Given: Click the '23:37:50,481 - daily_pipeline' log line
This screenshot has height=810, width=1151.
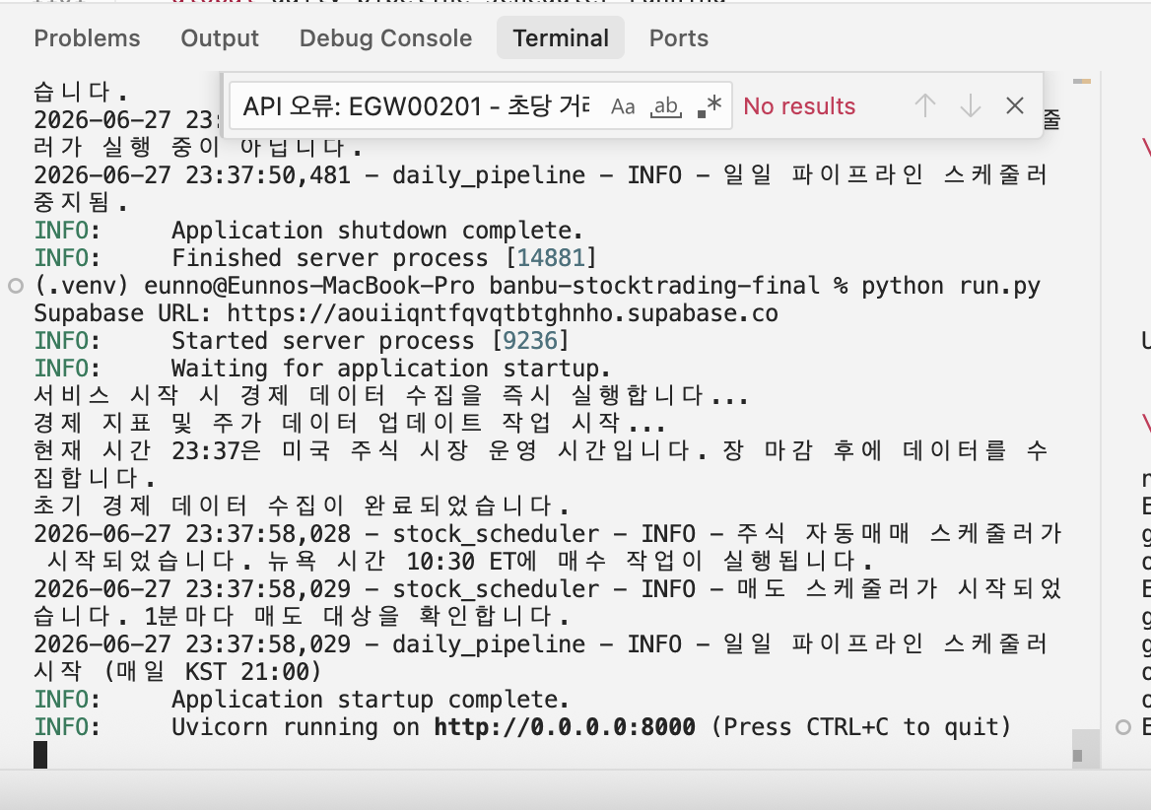Looking at the screenshot, I should tap(541, 188).
